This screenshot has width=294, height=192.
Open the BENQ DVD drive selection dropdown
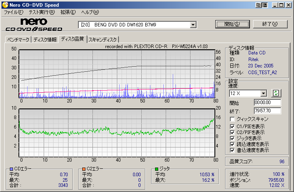click(x=193, y=25)
